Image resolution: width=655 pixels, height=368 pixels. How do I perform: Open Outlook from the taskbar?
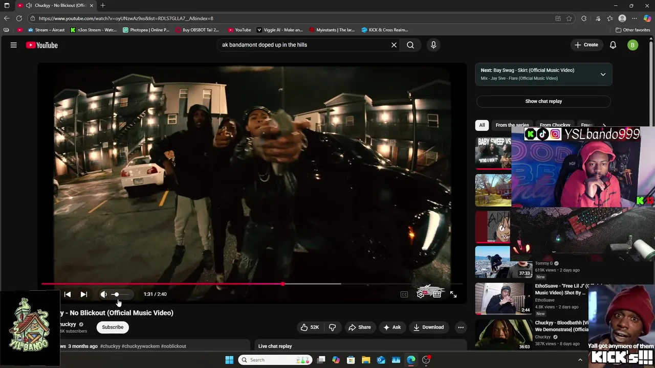tap(381, 360)
